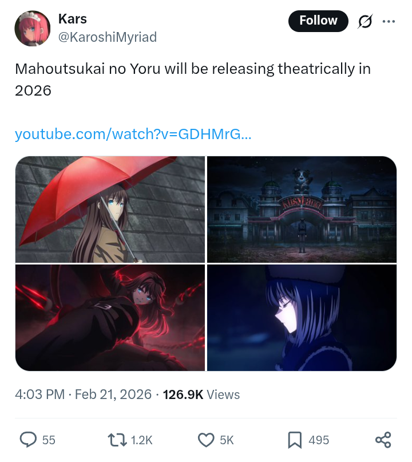
Task: View the red umbrella girl image
Action: click(x=110, y=209)
